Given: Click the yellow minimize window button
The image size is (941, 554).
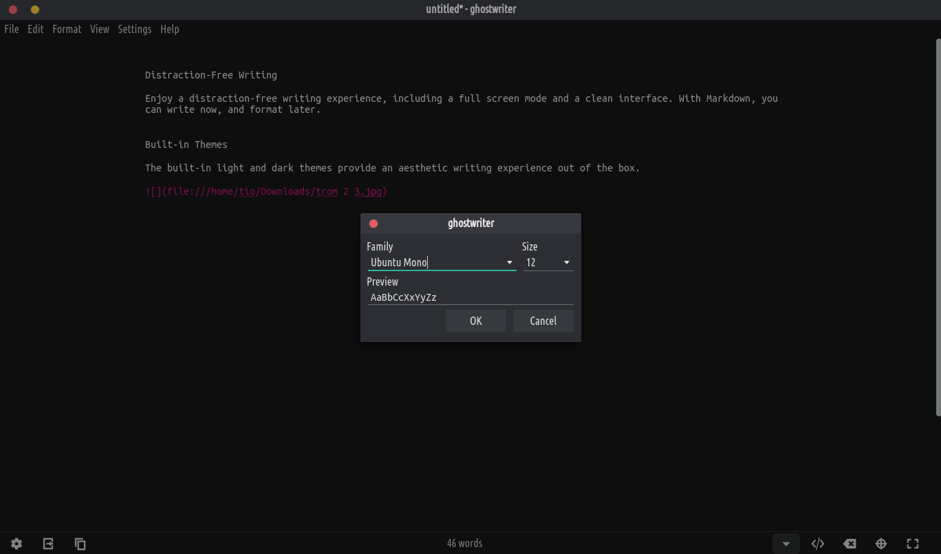Looking at the screenshot, I should [35, 10].
